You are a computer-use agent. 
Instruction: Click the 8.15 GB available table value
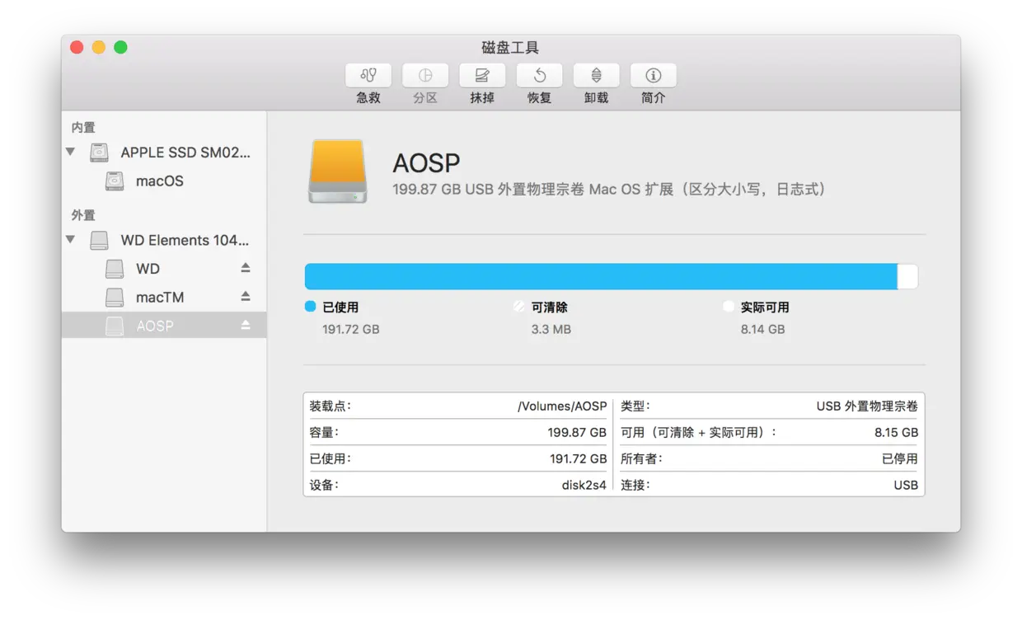coord(897,433)
